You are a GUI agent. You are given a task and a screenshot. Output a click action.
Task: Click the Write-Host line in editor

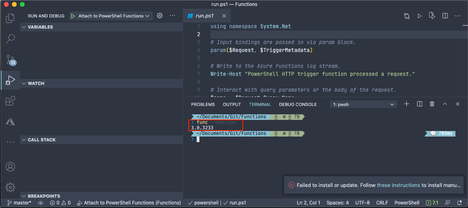click(x=313, y=74)
